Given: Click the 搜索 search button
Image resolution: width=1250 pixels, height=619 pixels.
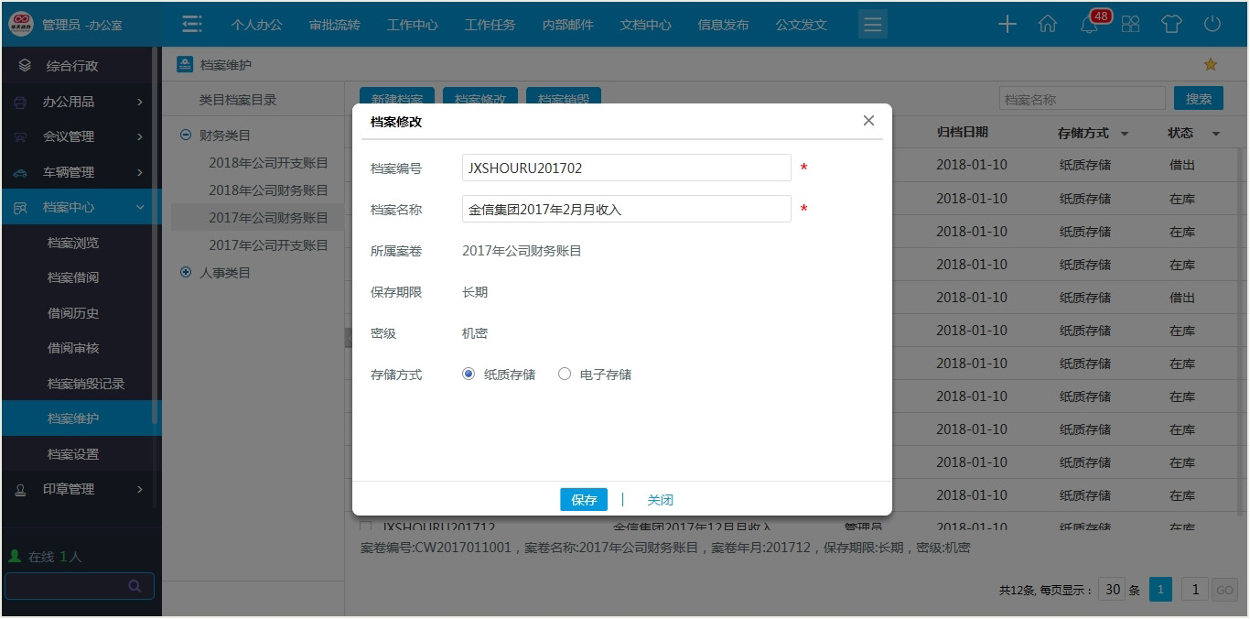Looking at the screenshot, I should 1198,97.
